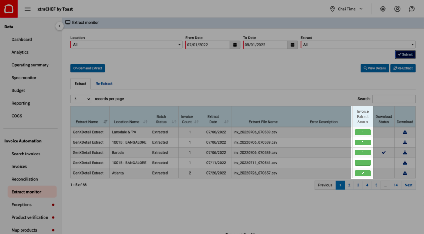
Task: Toggle sorting on the Invoice Count column
Action: click(196, 122)
